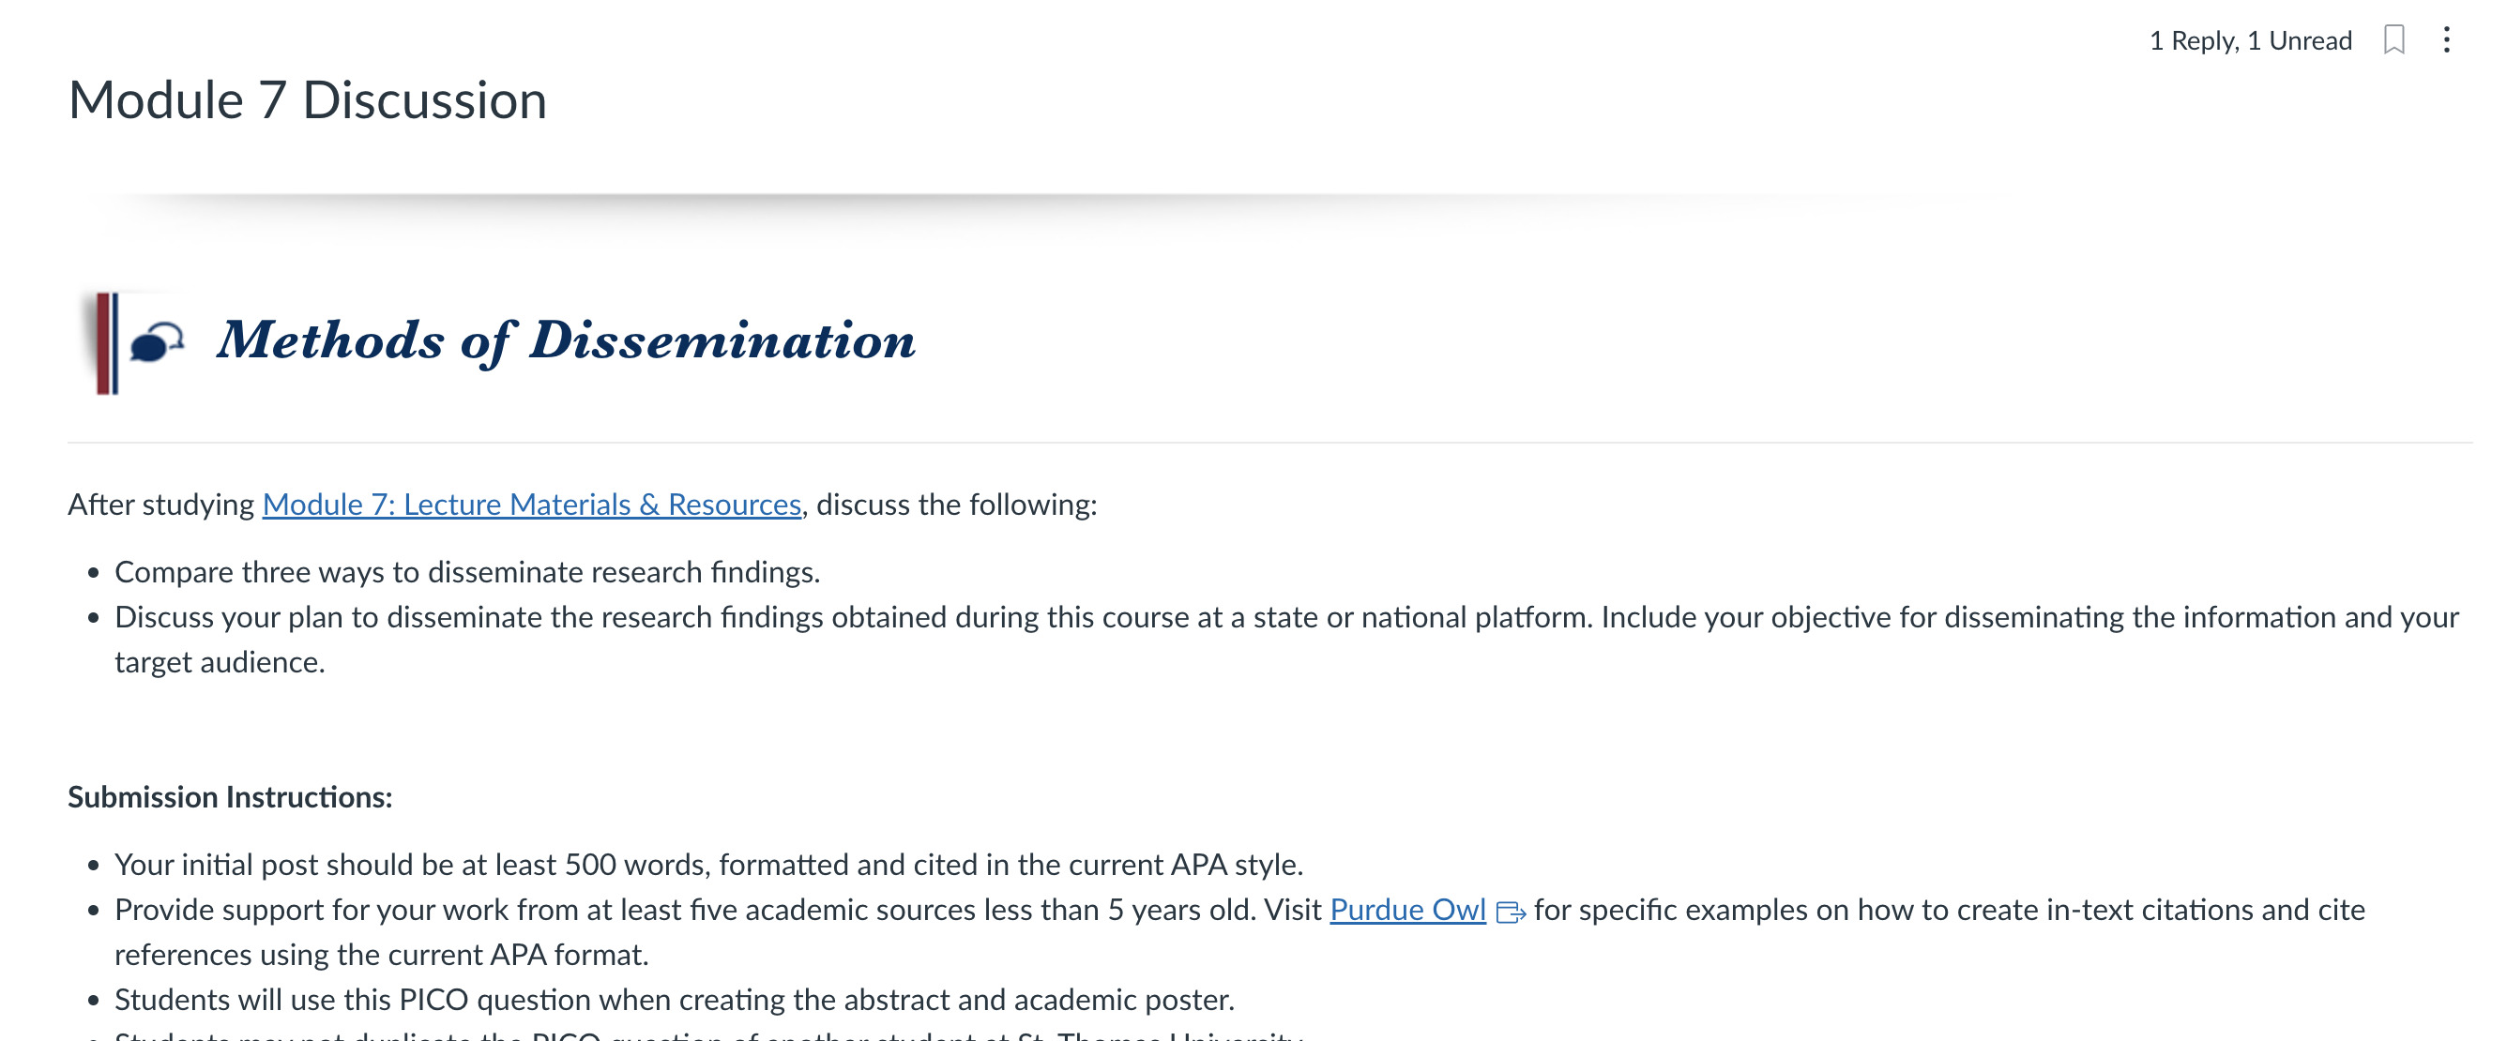Click the speech bubble icon in the banner
The height and width of the screenshot is (1041, 2507).
(x=157, y=341)
